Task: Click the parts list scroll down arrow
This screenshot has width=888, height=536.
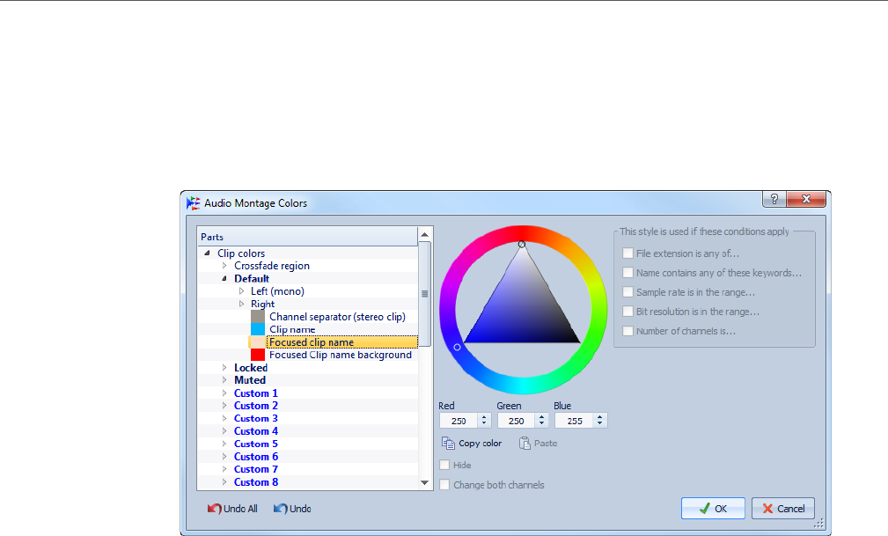Action: click(x=425, y=482)
